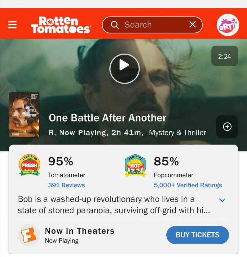Image resolution: width=247 pixels, height=257 pixels.
Task: Go to Rotten Tomatoes home via logo
Action: point(60,25)
